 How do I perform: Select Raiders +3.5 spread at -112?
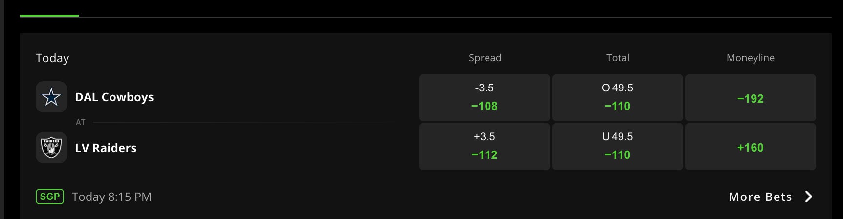click(484, 147)
